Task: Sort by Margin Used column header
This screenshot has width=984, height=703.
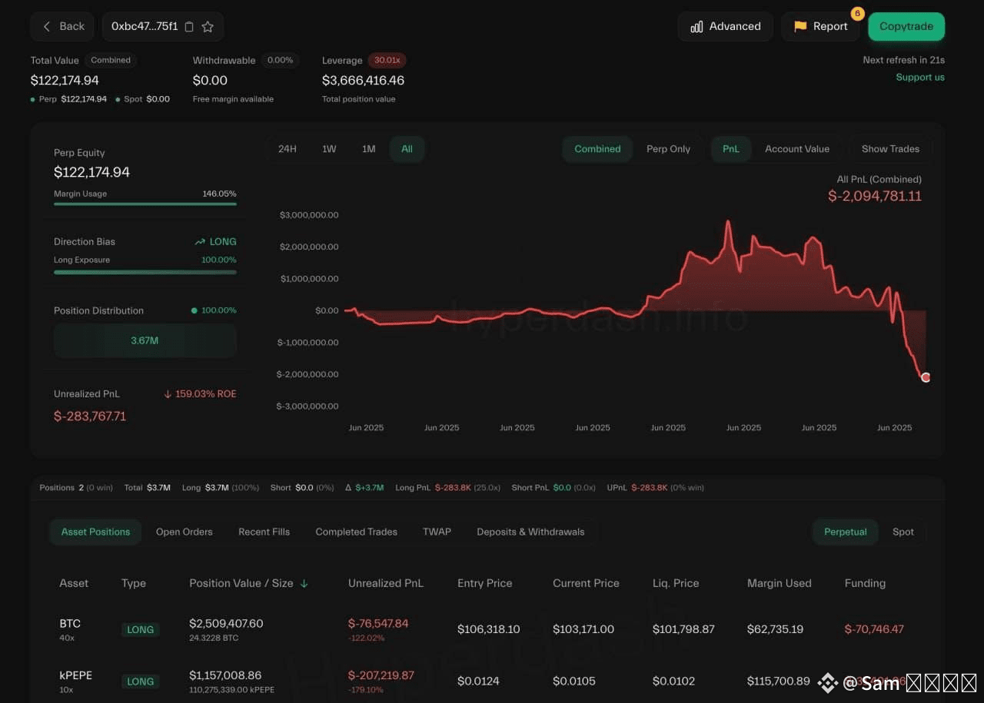Action: tap(780, 583)
